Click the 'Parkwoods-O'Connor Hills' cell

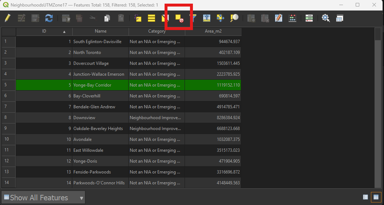(100, 183)
